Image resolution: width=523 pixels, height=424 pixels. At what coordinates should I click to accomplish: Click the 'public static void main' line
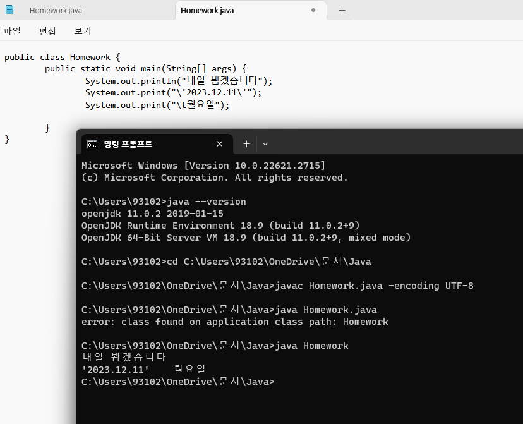146,69
